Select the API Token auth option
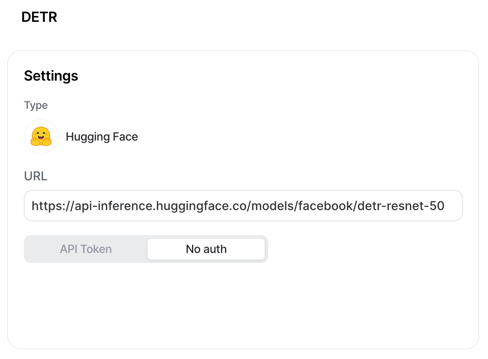Screen dimensions: 488x359 tap(86, 249)
